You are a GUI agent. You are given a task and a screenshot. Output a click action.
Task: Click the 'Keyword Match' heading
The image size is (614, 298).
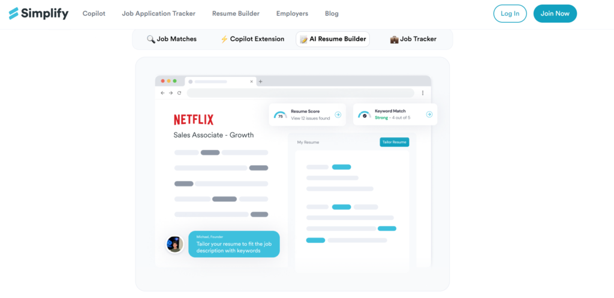[x=390, y=111]
